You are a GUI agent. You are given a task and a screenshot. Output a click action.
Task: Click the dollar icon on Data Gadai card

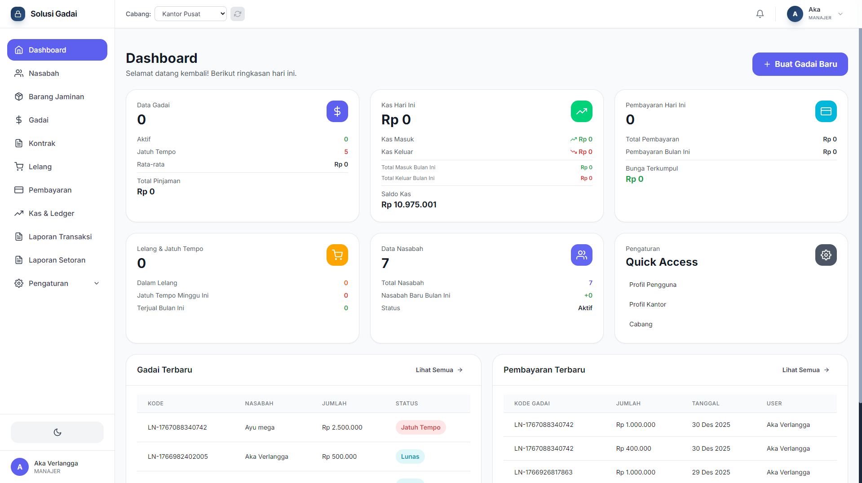point(337,111)
